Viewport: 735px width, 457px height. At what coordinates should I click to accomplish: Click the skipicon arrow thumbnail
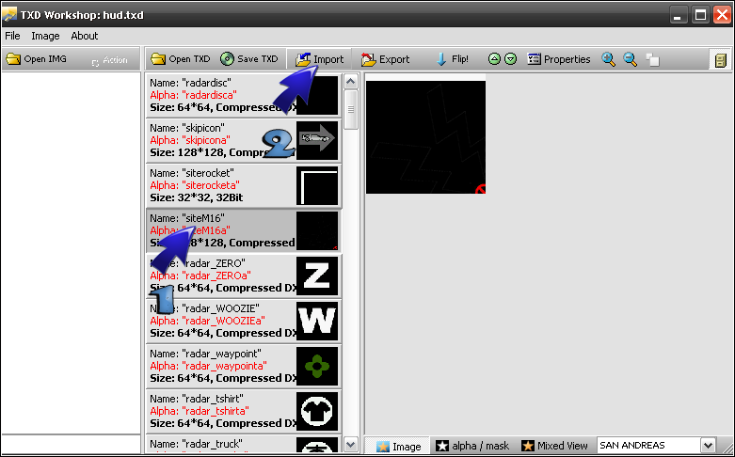317,140
